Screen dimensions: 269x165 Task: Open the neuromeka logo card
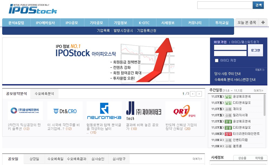[x=104, y=111]
